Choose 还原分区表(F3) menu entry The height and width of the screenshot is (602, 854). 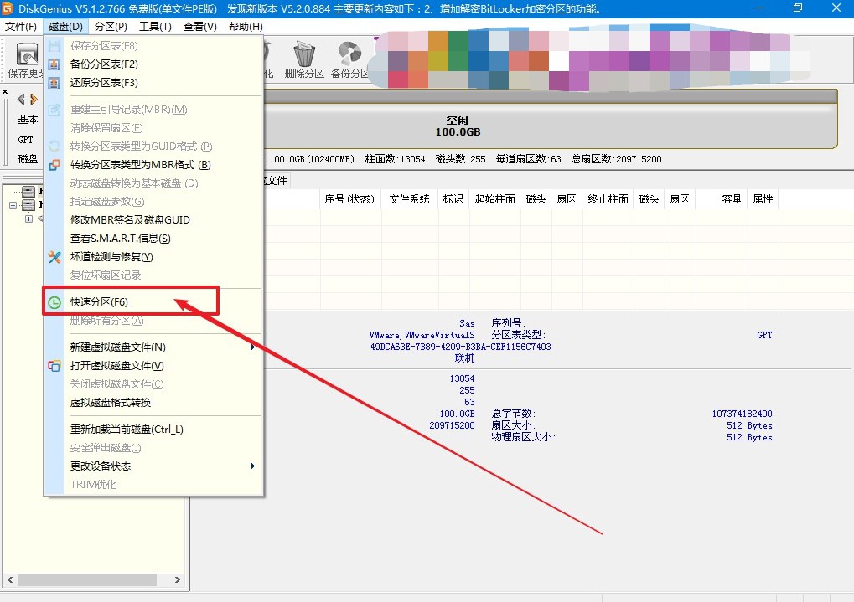(x=153, y=83)
